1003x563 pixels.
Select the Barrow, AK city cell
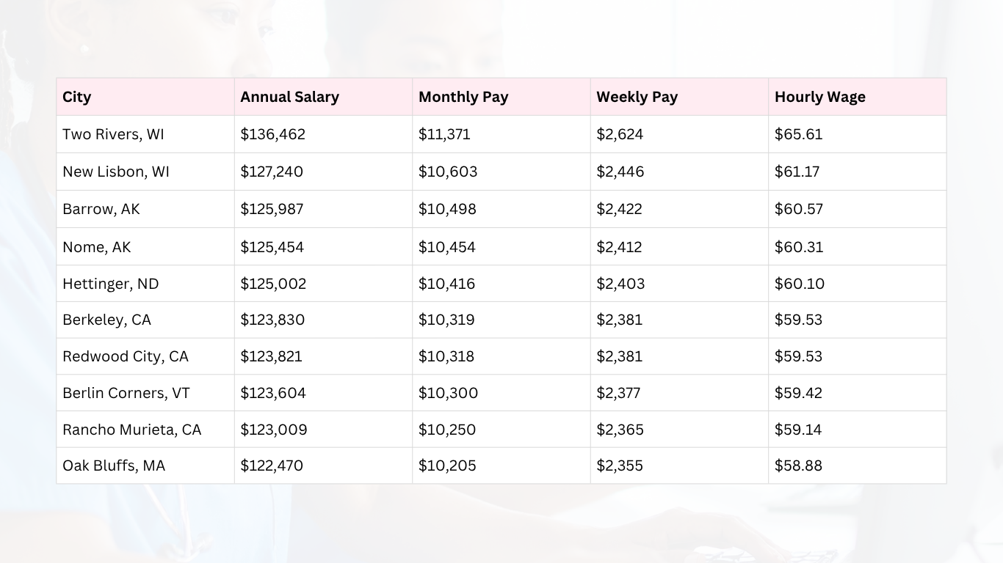(101, 209)
